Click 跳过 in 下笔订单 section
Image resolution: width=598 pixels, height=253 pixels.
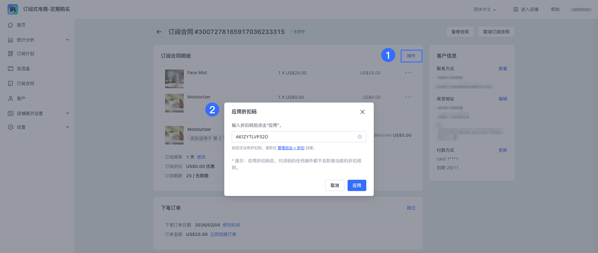pyautogui.click(x=411, y=208)
